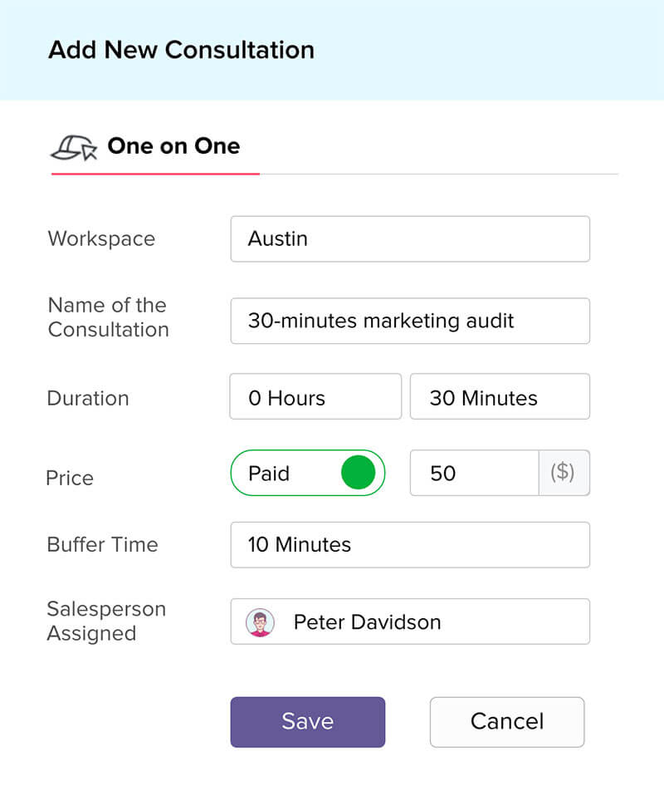Click the Name of the Consultation label
Screen dimensions: 664x786
(108, 317)
